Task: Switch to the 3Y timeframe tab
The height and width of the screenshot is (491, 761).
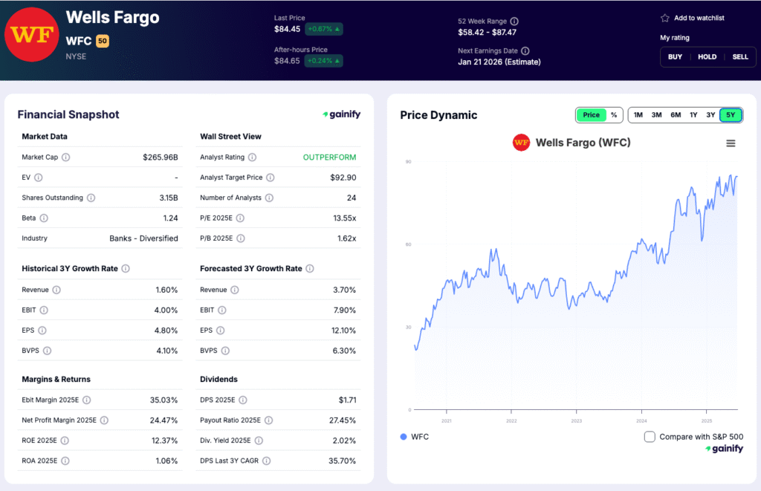Action: pyautogui.click(x=711, y=115)
